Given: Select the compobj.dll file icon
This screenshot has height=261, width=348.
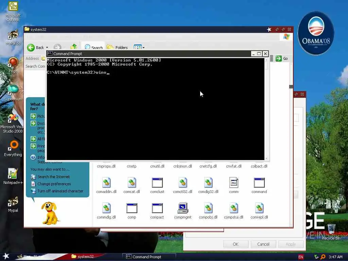Looking at the screenshot, I should coord(208,208).
